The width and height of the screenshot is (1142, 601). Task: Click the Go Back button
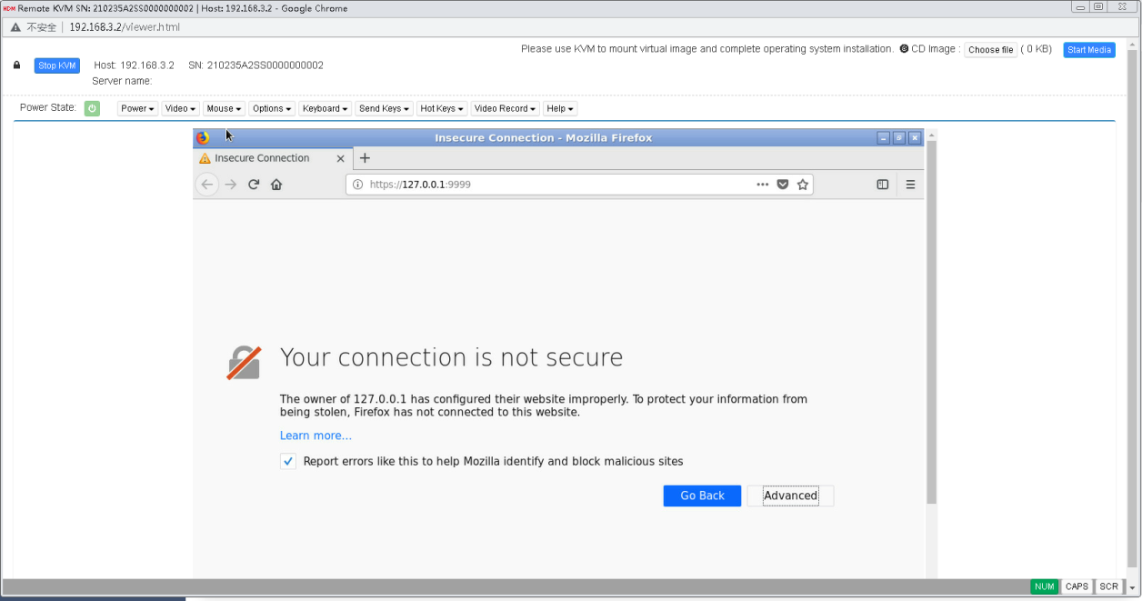(702, 496)
